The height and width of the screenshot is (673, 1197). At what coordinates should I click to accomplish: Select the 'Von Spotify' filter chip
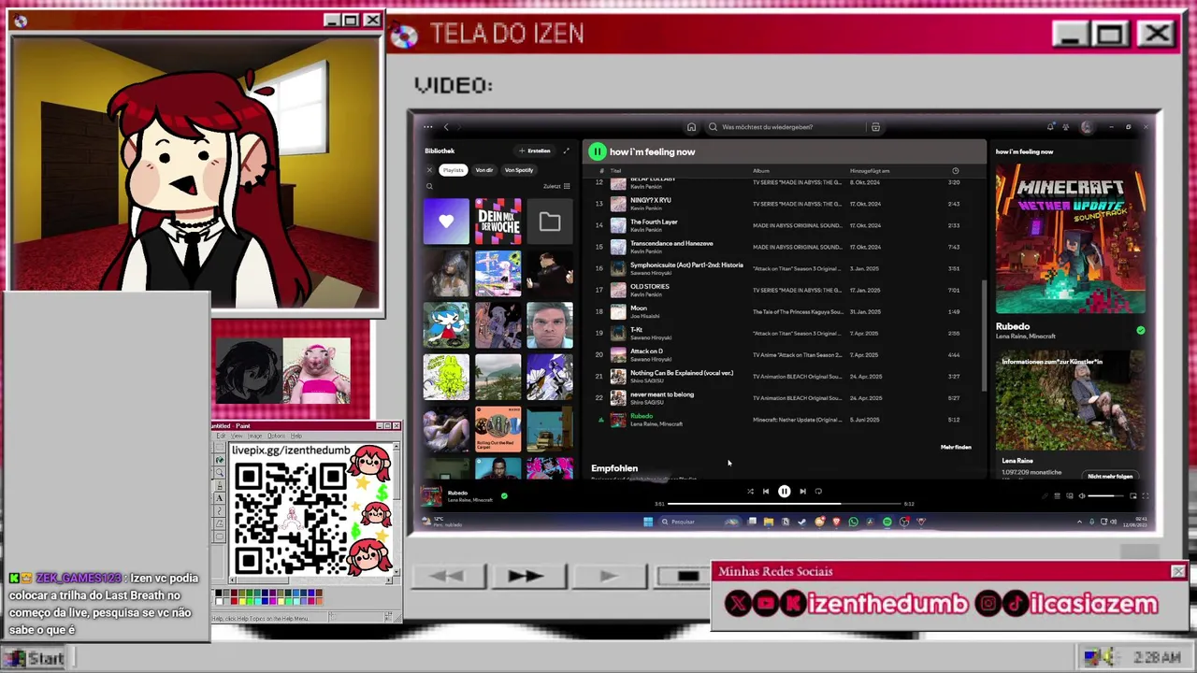coord(519,170)
